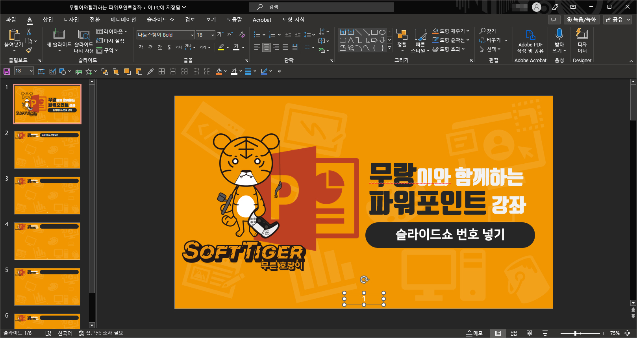Click the Record (녹음/녹화) button
Screen dimensions: 637x338
[581, 19]
